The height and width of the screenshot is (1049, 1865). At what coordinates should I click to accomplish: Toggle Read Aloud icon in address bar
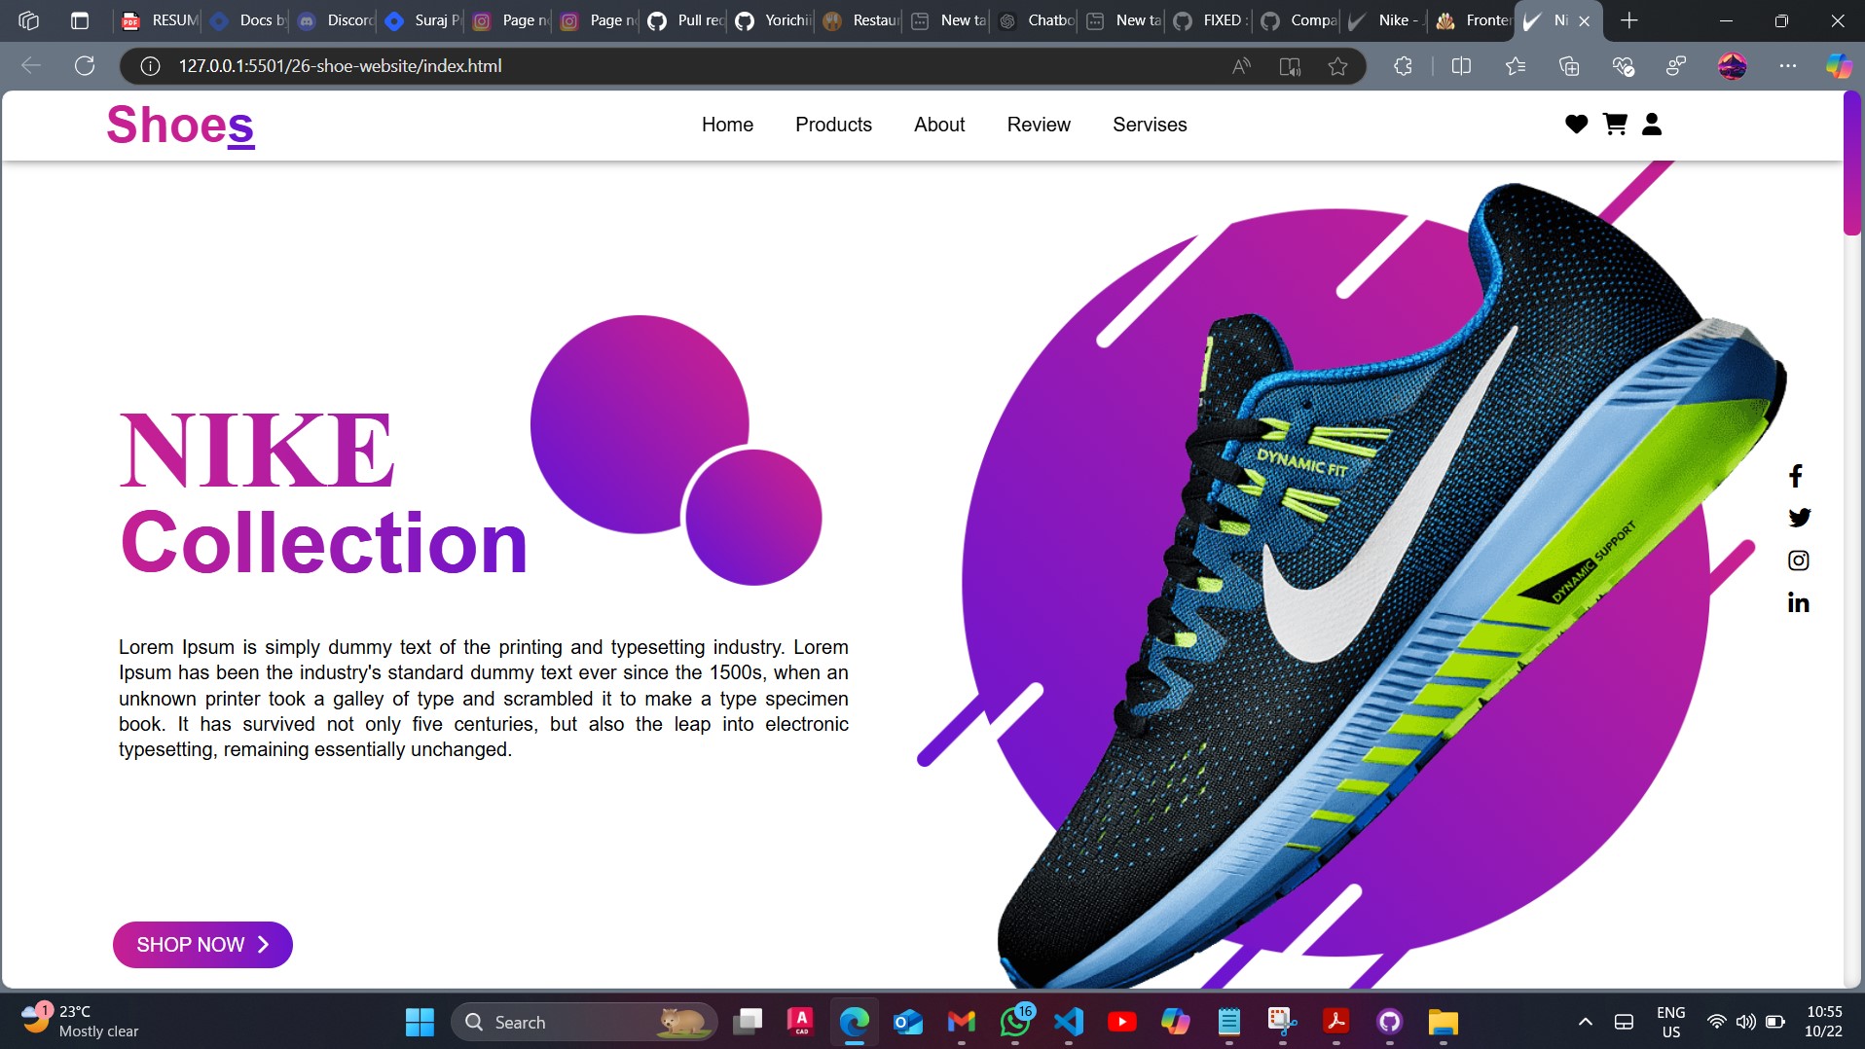click(1241, 66)
